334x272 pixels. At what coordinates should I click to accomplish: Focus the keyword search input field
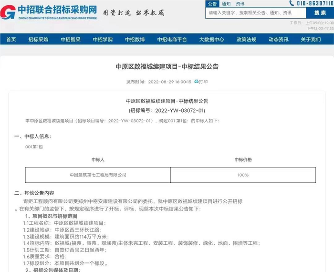pos(256,13)
